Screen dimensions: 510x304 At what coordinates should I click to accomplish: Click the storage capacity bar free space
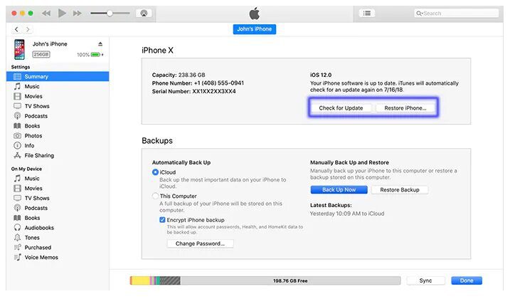pos(290,281)
